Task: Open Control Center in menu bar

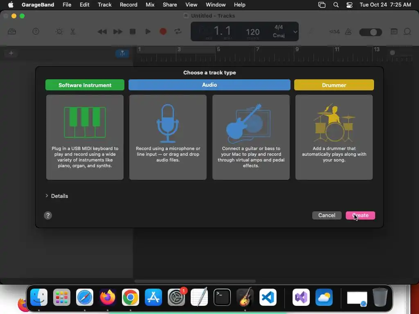Action: pyautogui.click(x=349, y=5)
